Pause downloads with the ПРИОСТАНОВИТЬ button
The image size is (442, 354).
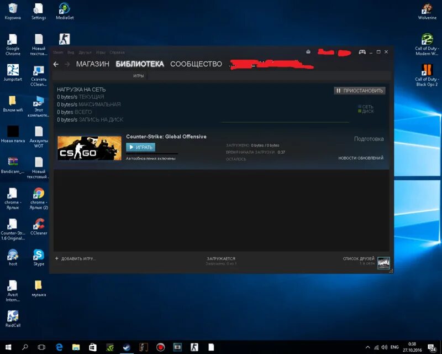click(x=360, y=91)
